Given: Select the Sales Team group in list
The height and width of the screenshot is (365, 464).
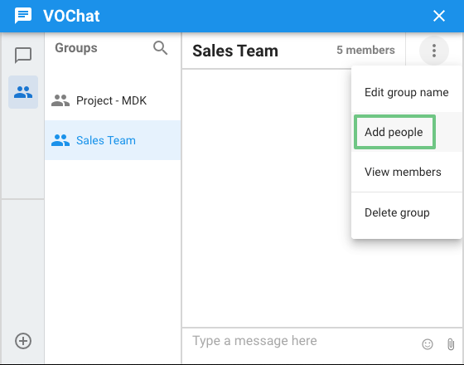Looking at the screenshot, I should point(113,140).
